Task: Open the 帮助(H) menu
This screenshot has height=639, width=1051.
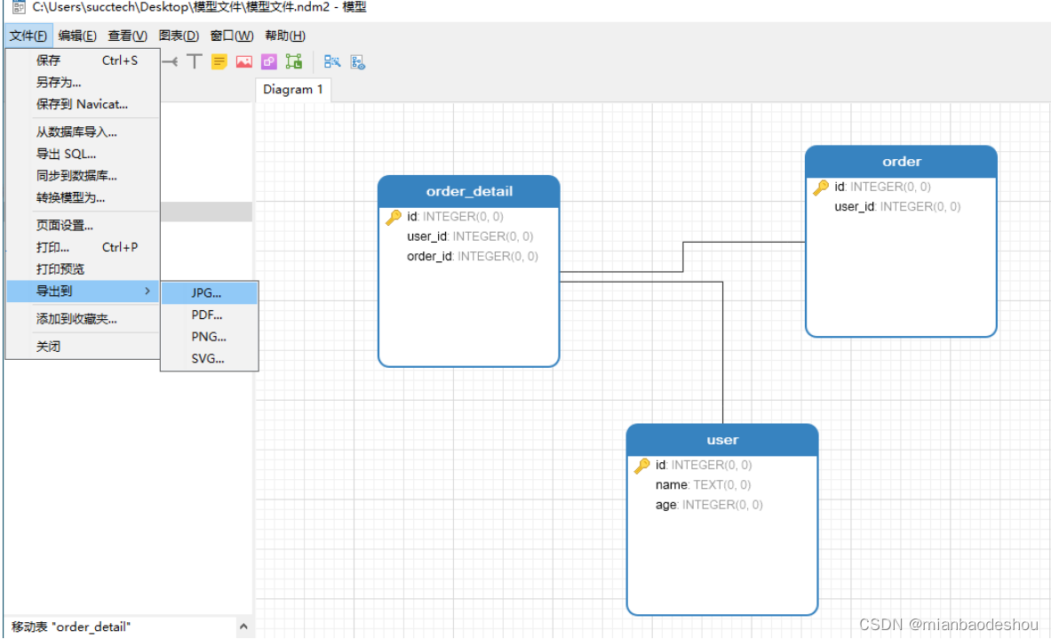Action: point(285,36)
